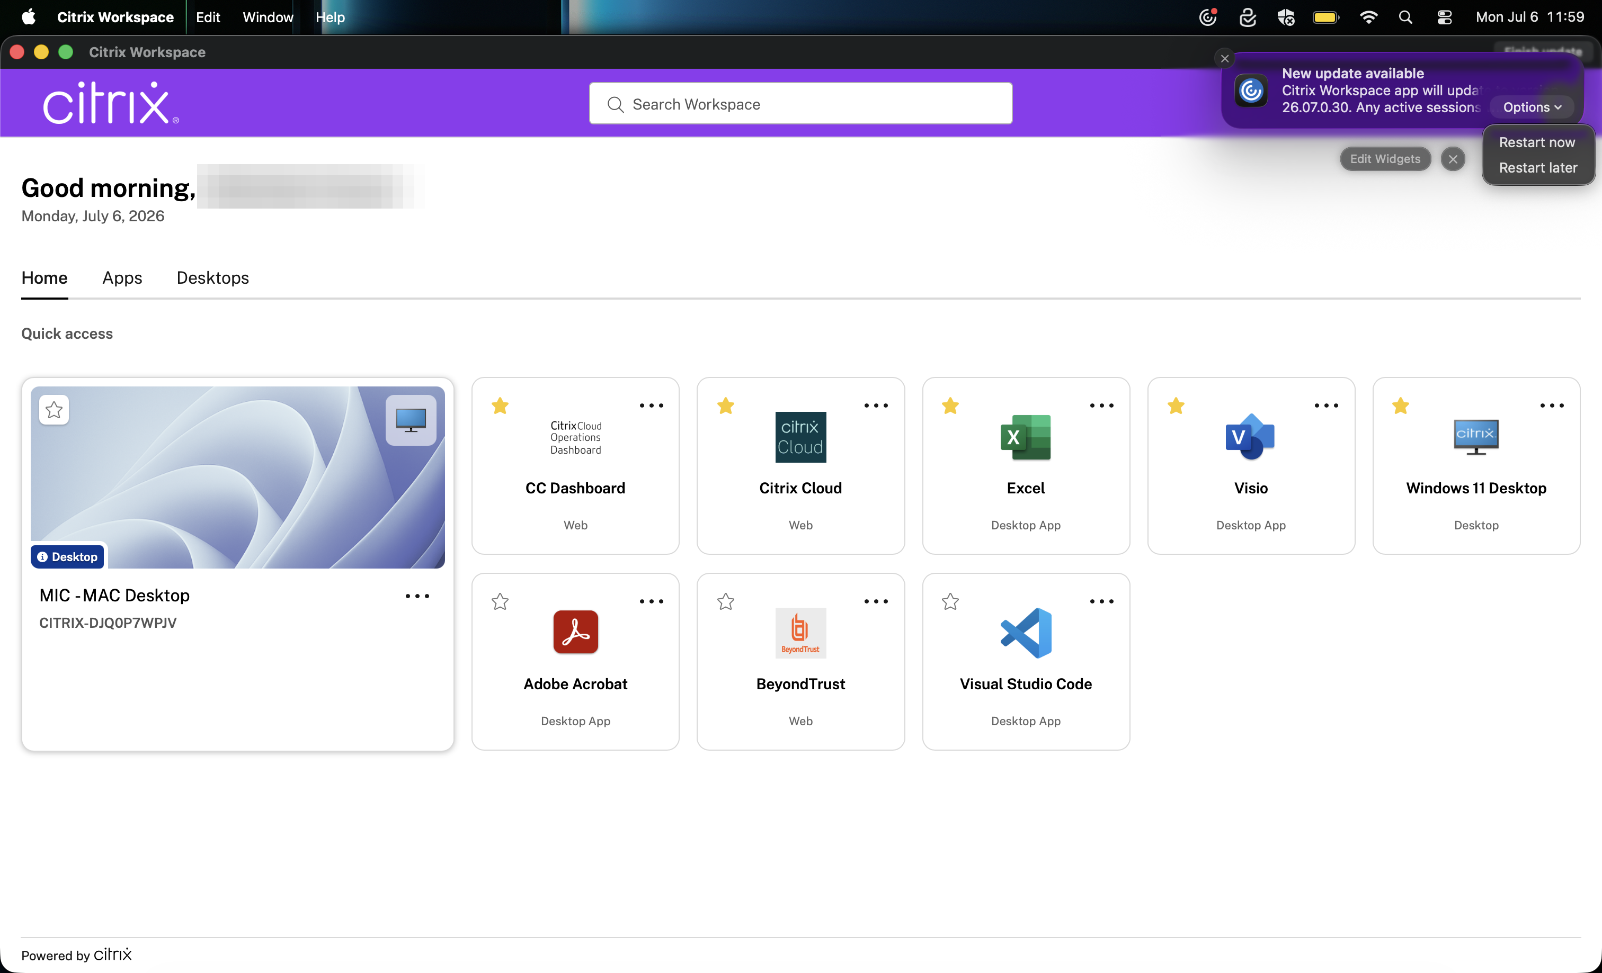The width and height of the screenshot is (1602, 973).
Task: Click the Desktop badge on MIC-MAC card
Action: coord(68,557)
